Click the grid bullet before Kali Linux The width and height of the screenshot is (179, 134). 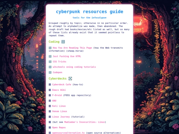50,106
